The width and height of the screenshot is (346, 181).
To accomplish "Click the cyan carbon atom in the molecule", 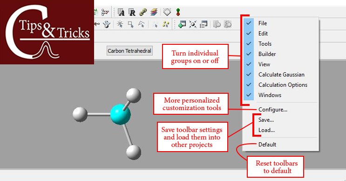I will [120, 114].
